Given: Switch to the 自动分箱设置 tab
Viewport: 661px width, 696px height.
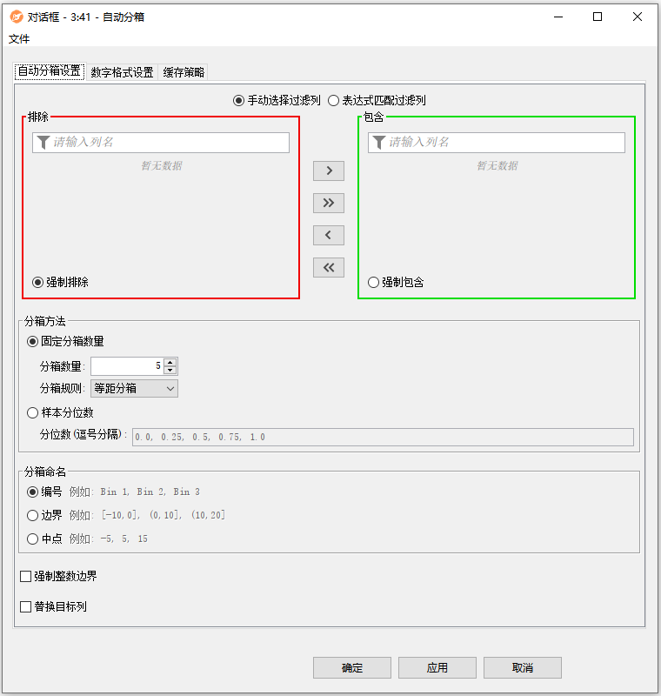Looking at the screenshot, I should tap(50, 71).
